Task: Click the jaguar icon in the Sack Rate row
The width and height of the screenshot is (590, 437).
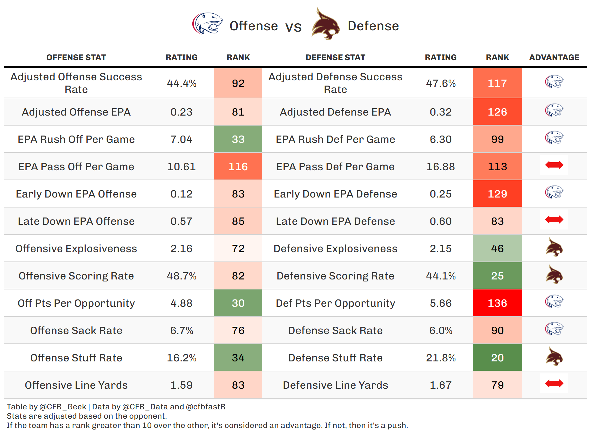Action: [x=554, y=329]
